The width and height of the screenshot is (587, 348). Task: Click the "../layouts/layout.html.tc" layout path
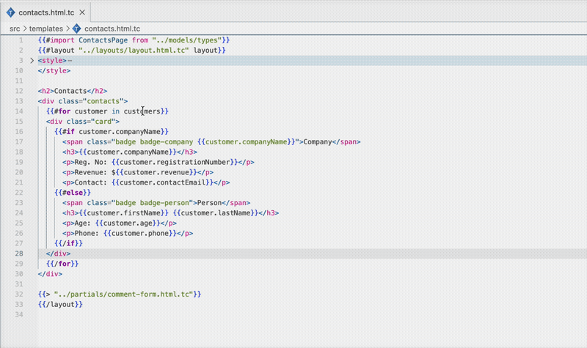134,50
